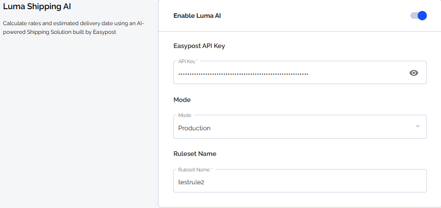Click the masked API Key input field
Viewport: 441px width, 208px height.
click(x=300, y=73)
